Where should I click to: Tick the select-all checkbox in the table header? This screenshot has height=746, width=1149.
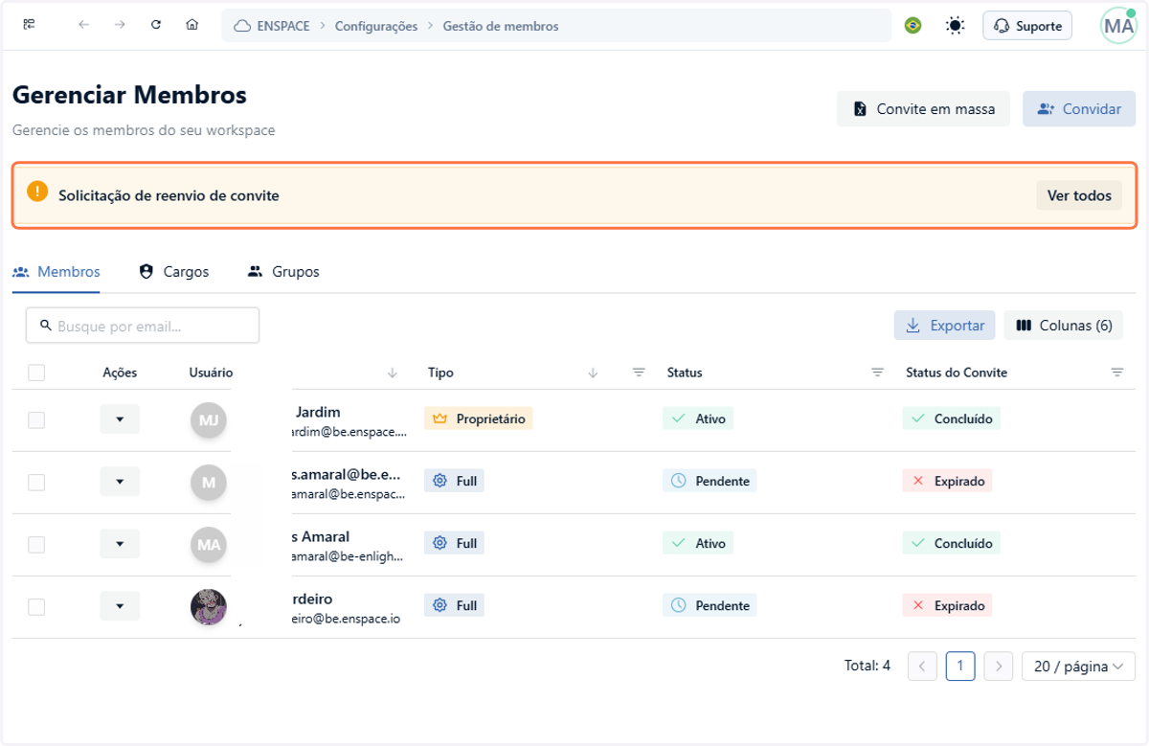coord(36,373)
